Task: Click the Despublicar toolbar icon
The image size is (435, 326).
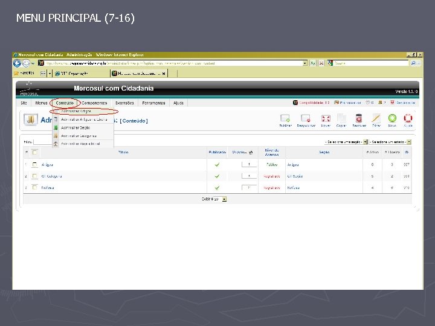Action: coord(306,118)
